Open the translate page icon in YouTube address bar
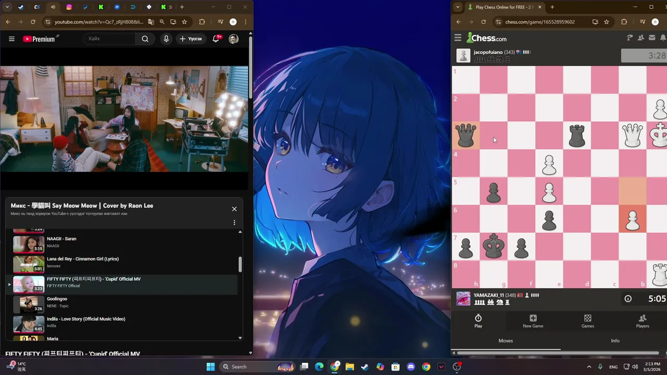 (x=151, y=22)
